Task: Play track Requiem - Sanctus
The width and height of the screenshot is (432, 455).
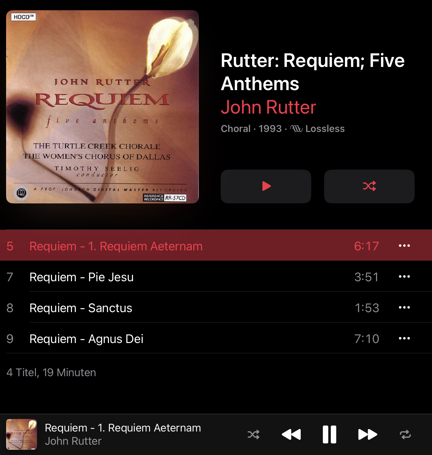Action: [x=216, y=308]
